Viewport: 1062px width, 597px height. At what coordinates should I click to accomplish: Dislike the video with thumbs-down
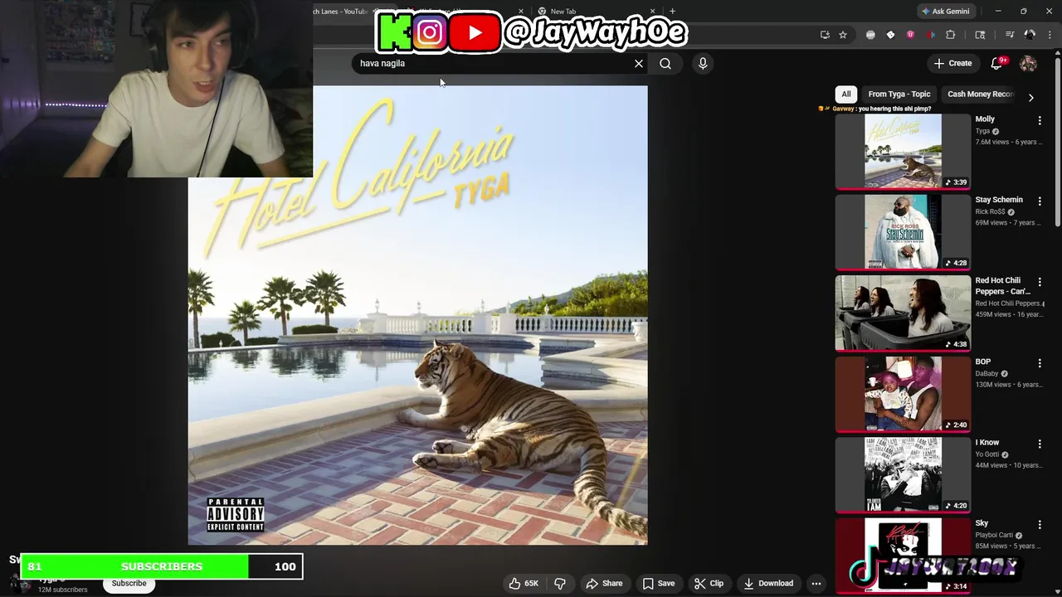[x=560, y=583]
